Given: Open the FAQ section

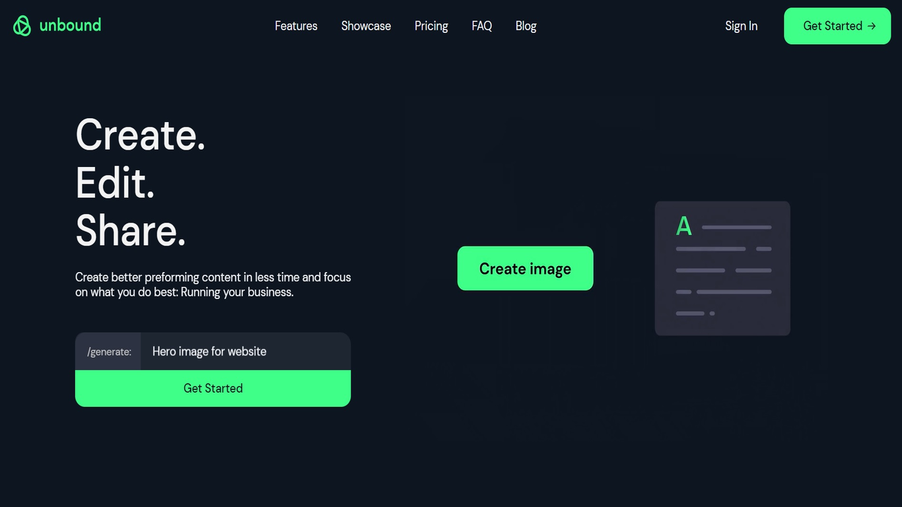Looking at the screenshot, I should [x=481, y=26].
